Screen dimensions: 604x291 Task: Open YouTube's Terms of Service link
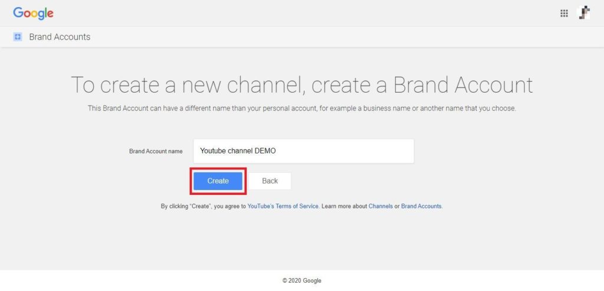coord(283,206)
